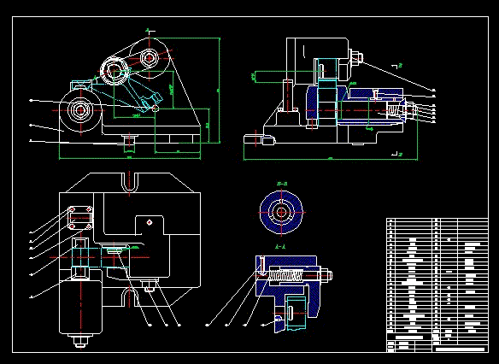Click the parts list table at bottom right
Viewport: 499px width, 364px height.
pyautogui.click(x=437, y=285)
